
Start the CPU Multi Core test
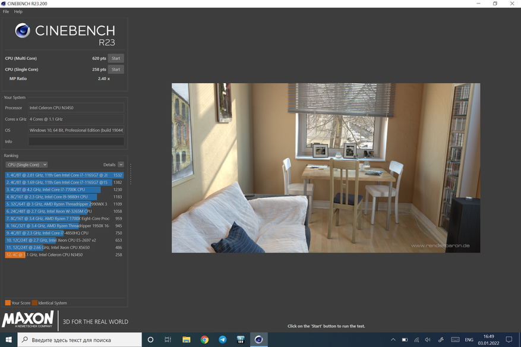click(x=116, y=58)
